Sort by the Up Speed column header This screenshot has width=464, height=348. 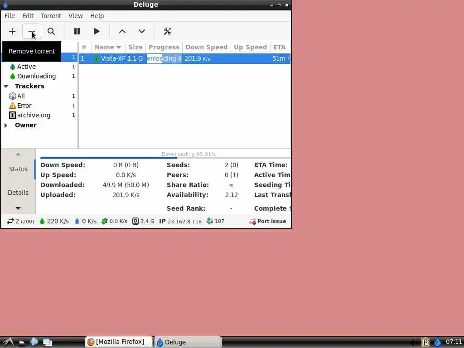250,47
